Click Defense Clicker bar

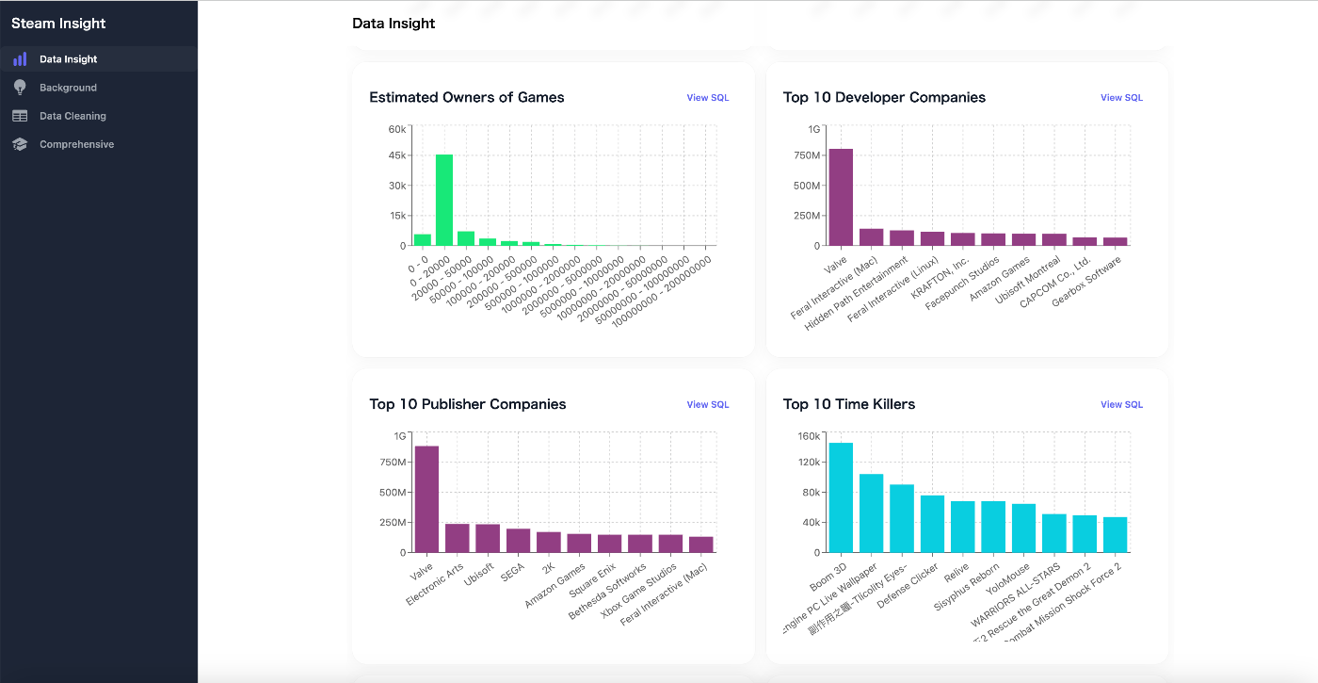tap(932, 524)
